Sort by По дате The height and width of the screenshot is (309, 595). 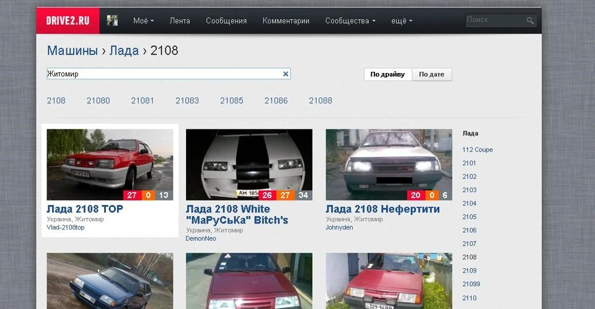pyautogui.click(x=432, y=74)
